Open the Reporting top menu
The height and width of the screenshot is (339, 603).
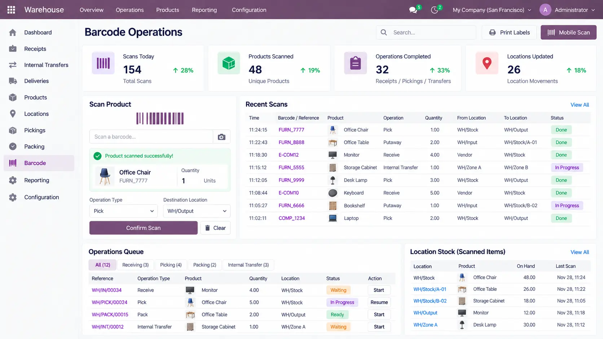click(x=204, y=10)
